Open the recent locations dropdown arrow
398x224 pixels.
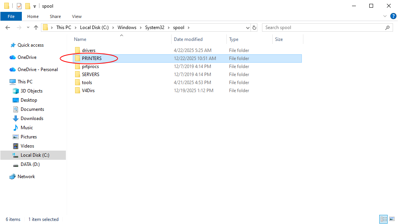point(28,28)
